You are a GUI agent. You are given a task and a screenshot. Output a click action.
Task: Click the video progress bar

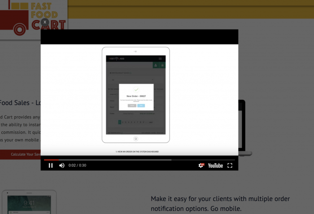point(140,160)
